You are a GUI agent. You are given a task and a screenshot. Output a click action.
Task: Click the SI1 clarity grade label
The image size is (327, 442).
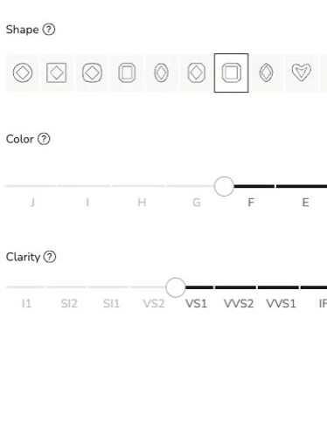111,304
